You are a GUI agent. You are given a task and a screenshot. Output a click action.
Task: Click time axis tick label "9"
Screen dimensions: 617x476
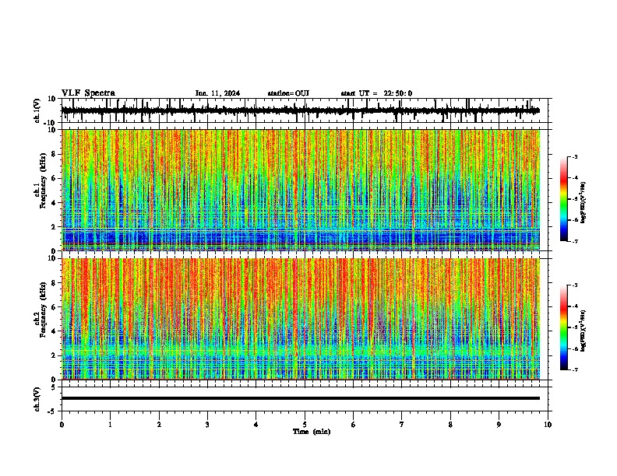point(499,425)
